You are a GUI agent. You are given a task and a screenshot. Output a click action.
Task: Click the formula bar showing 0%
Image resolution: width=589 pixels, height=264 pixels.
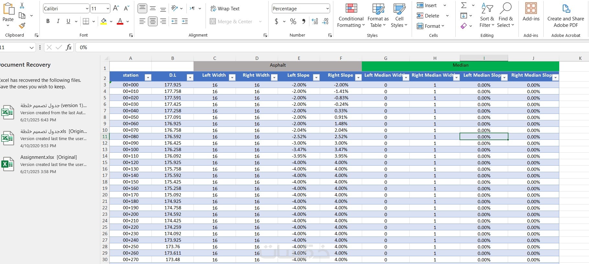(x=332, y=47)
